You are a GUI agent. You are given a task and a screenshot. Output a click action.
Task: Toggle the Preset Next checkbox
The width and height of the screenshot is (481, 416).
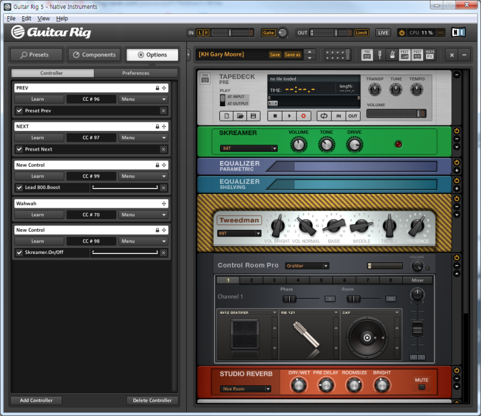(19, 149)
